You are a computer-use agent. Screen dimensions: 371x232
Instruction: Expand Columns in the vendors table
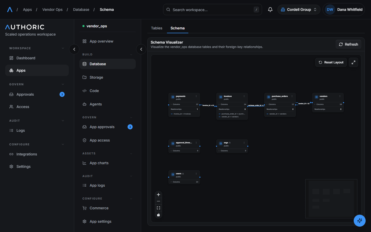pyautogui.click(x=328, y=104)
